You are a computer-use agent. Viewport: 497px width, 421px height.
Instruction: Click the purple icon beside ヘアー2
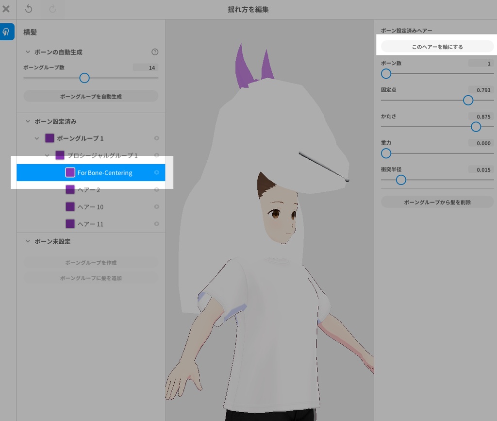point(69,189)
